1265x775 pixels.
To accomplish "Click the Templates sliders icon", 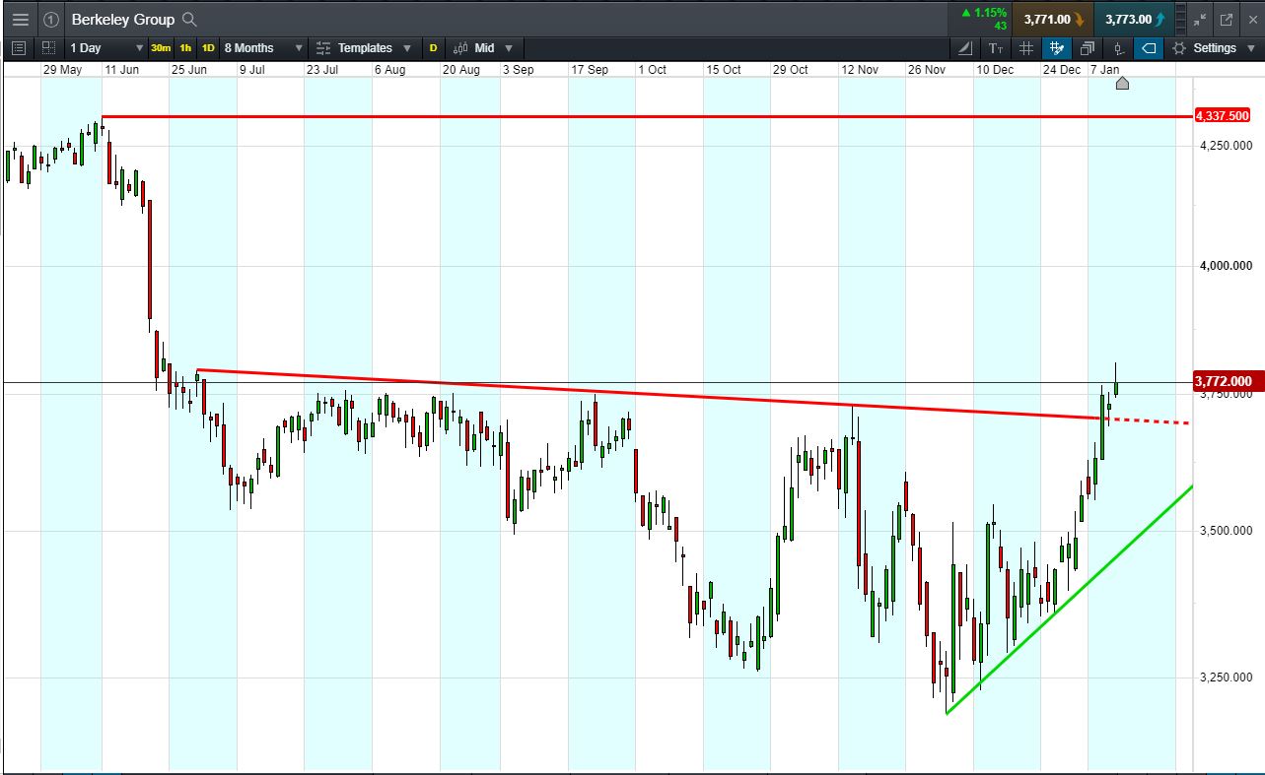I will point(323,47).
